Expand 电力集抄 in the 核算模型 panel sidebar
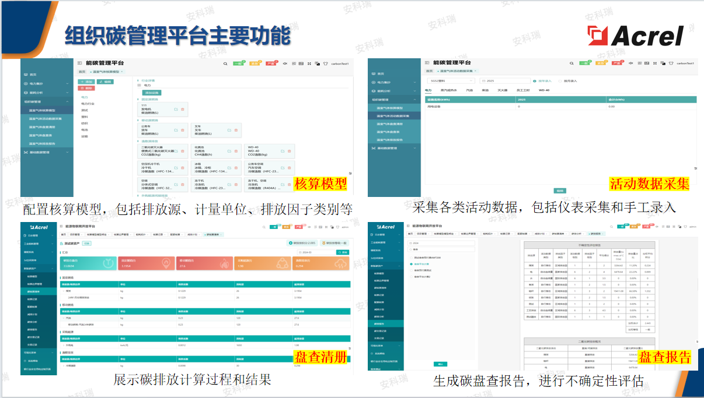Image resolution: width=704 pixels, height=398 pixels. point(47,83)
